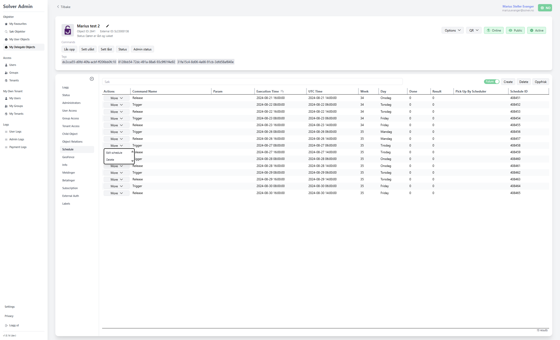Select the tag starting with dc2cca55
The width and height of the screenshot is (560, 340).
coord(89,62)
